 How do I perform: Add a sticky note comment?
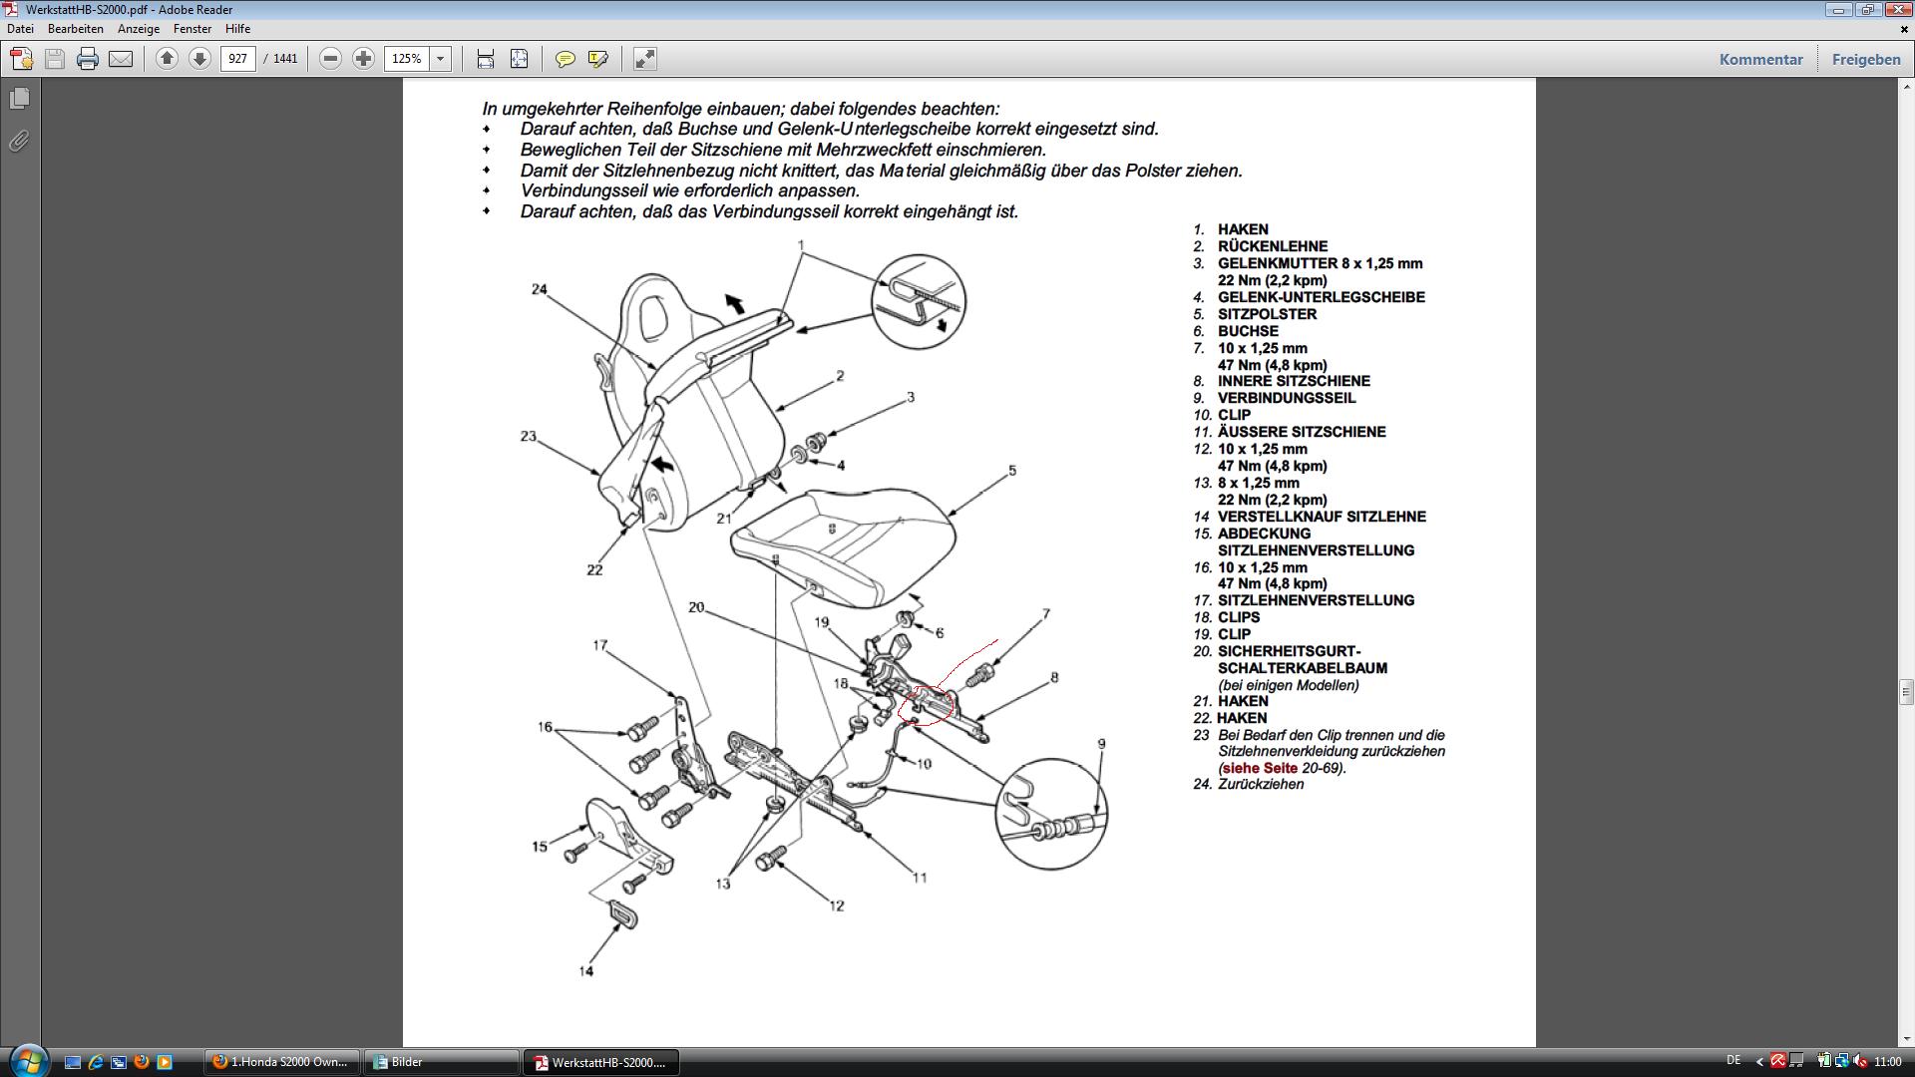click(x=565, y=59)
